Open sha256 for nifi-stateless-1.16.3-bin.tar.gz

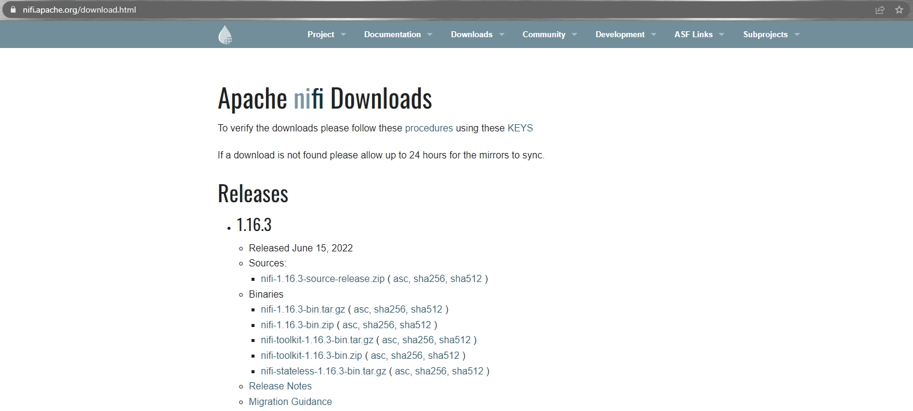coord(431,371)
